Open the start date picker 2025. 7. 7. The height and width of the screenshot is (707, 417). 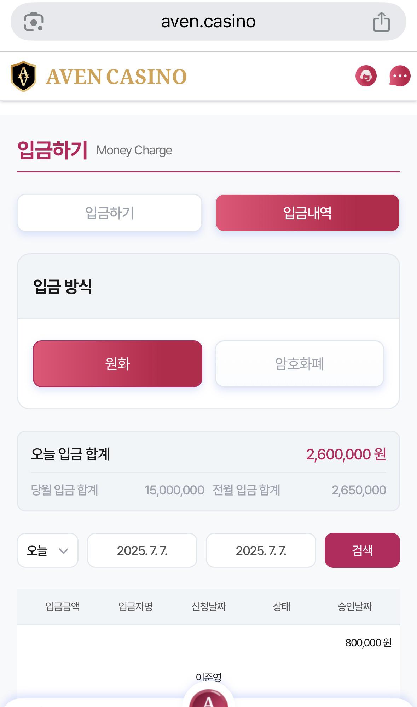coord(142,550)
